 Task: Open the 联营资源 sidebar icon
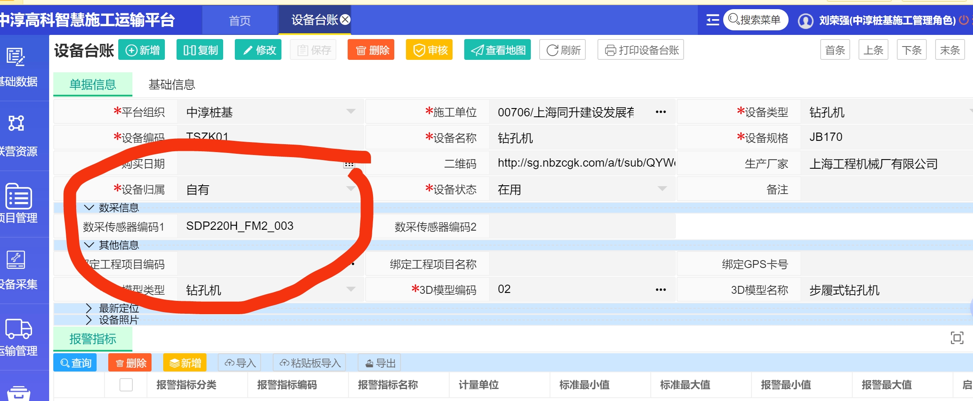(16, 123)
